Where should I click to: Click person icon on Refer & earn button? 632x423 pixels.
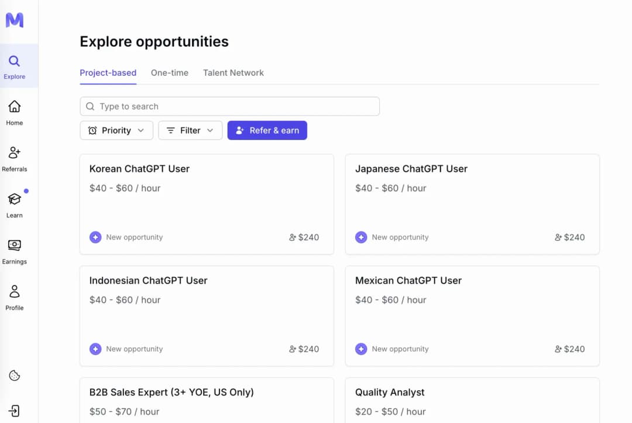coord(240,131)
